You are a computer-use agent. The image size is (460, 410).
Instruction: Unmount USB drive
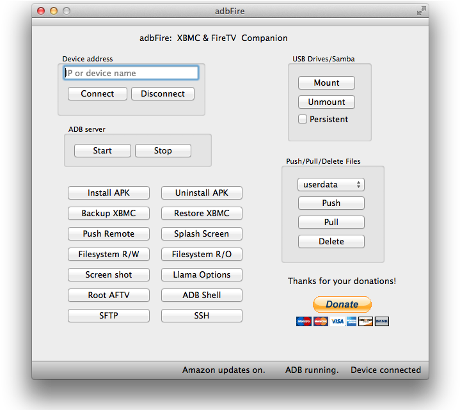pos(326,102)
